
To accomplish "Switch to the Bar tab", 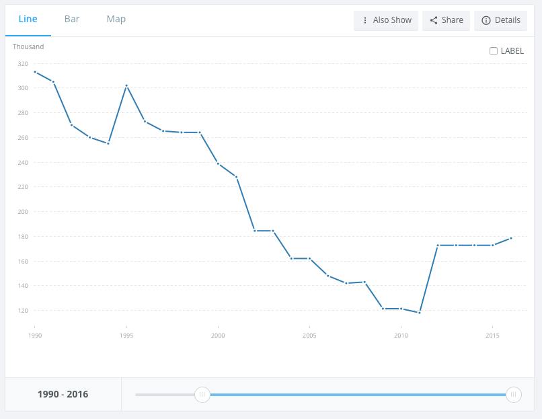I will pos(72,20).
